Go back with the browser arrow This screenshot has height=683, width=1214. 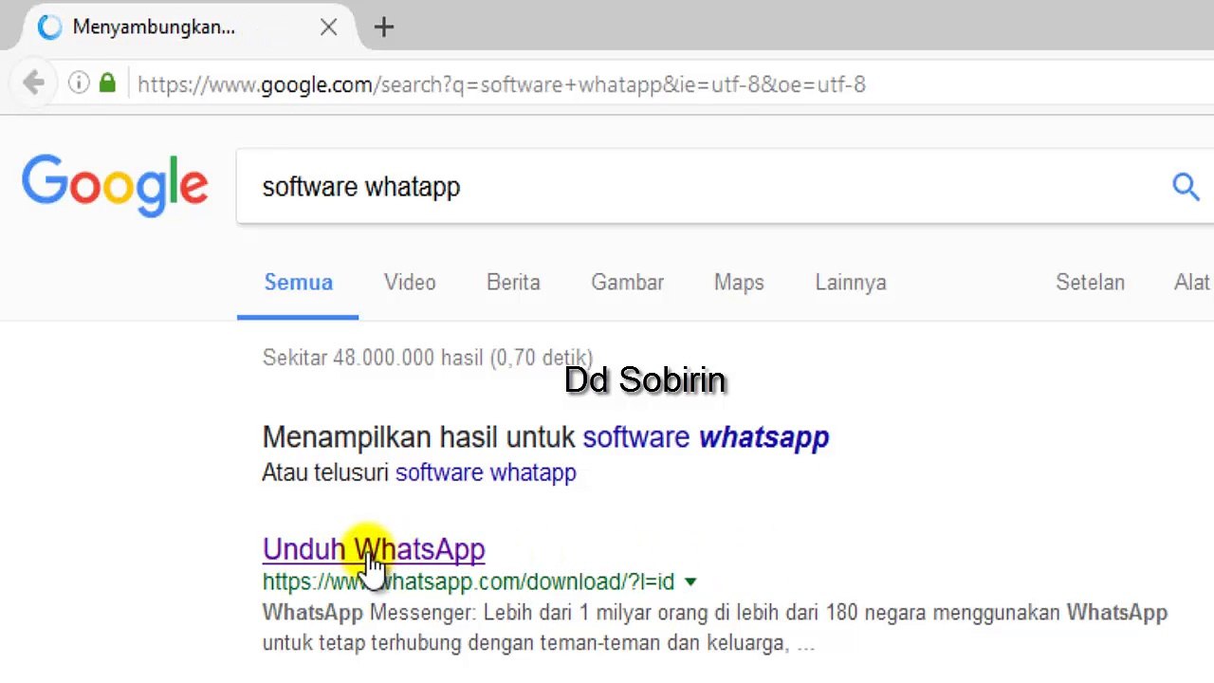[33, 83]
